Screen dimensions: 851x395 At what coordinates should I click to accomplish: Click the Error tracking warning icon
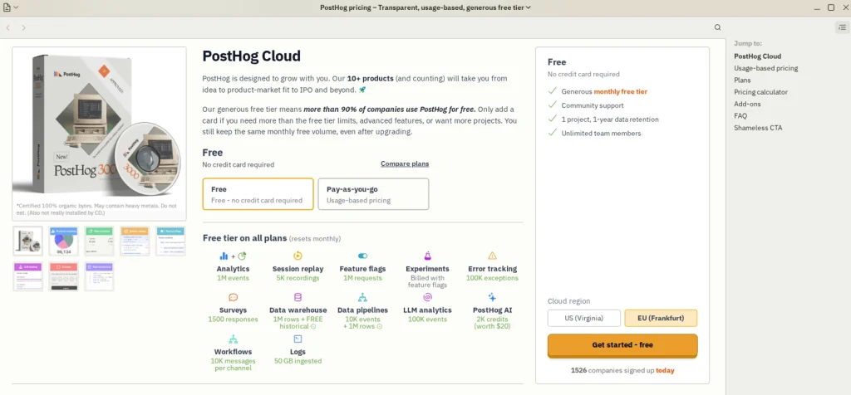pyautogui.click(x=492, y=256)
